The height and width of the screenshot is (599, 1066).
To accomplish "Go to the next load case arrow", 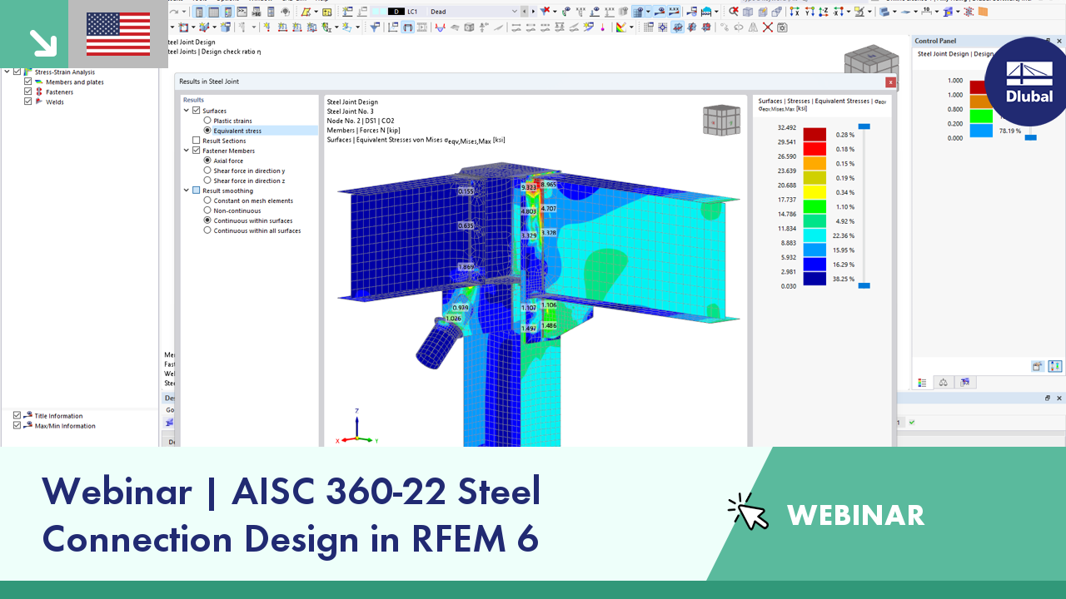I will pyautogui.click(x=532, y=12).
